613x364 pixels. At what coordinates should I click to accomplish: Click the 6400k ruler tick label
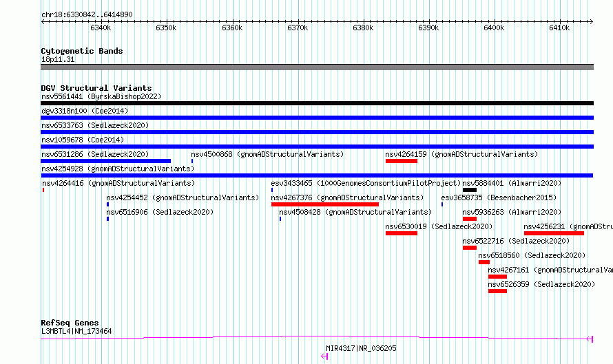coord(494,28)
